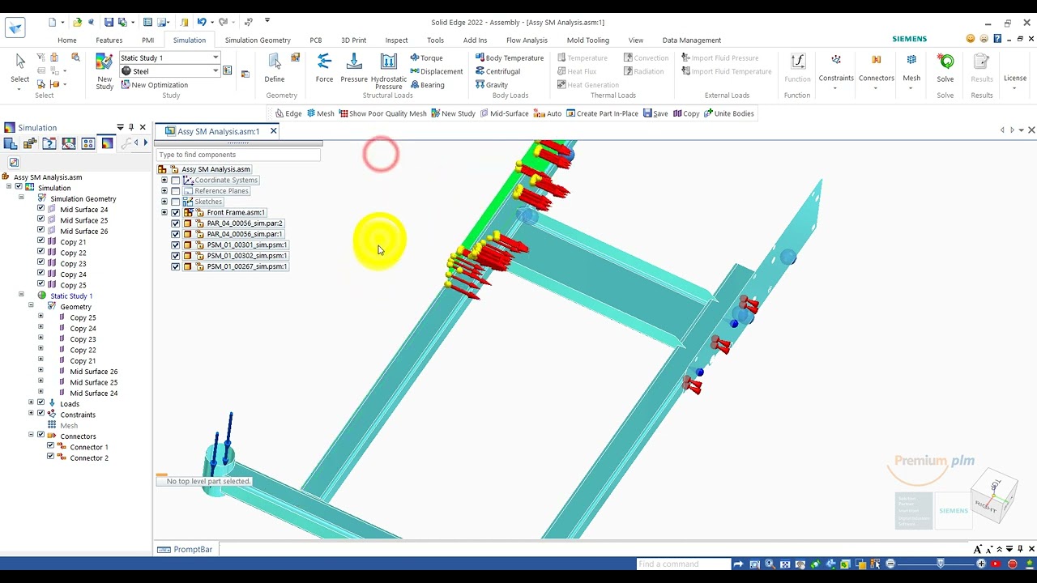1037x583 pixels.
Task: Adjust the zoom slider in status bar
Action: tap(940, 564)
